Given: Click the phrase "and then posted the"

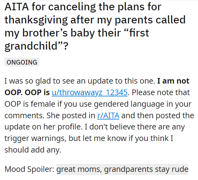Looking at the screenshot, I should click(x=158, y=115).
